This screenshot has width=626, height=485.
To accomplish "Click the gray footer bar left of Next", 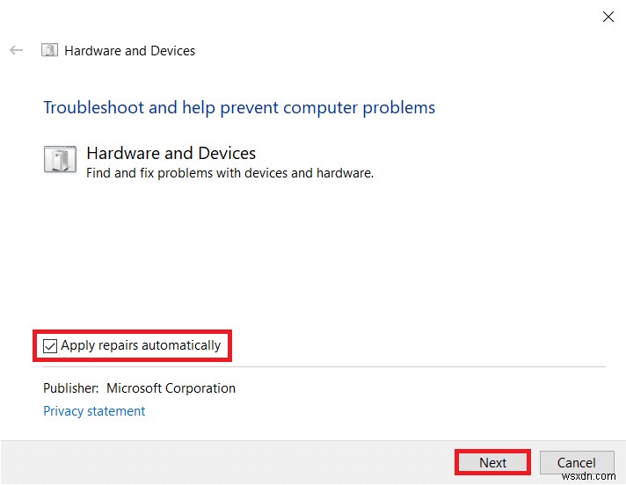I will (220, 462).
